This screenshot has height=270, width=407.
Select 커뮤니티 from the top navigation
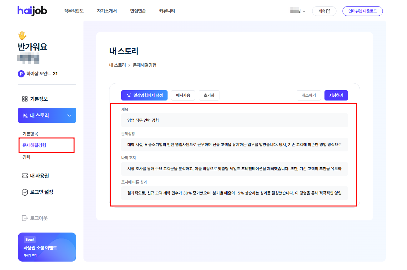coord(167,11)
